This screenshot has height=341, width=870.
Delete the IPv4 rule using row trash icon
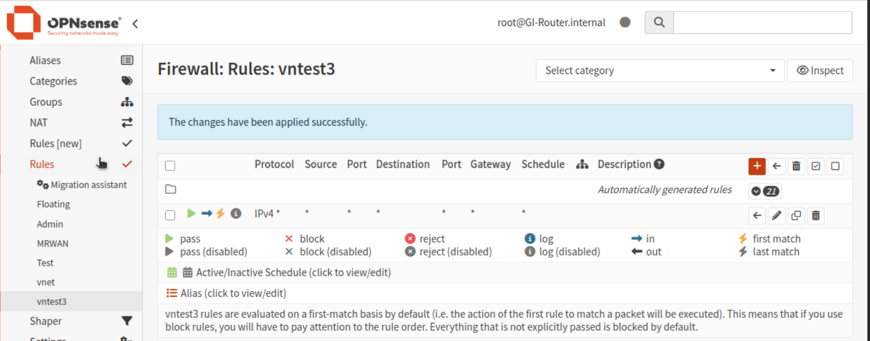point(816,216)
